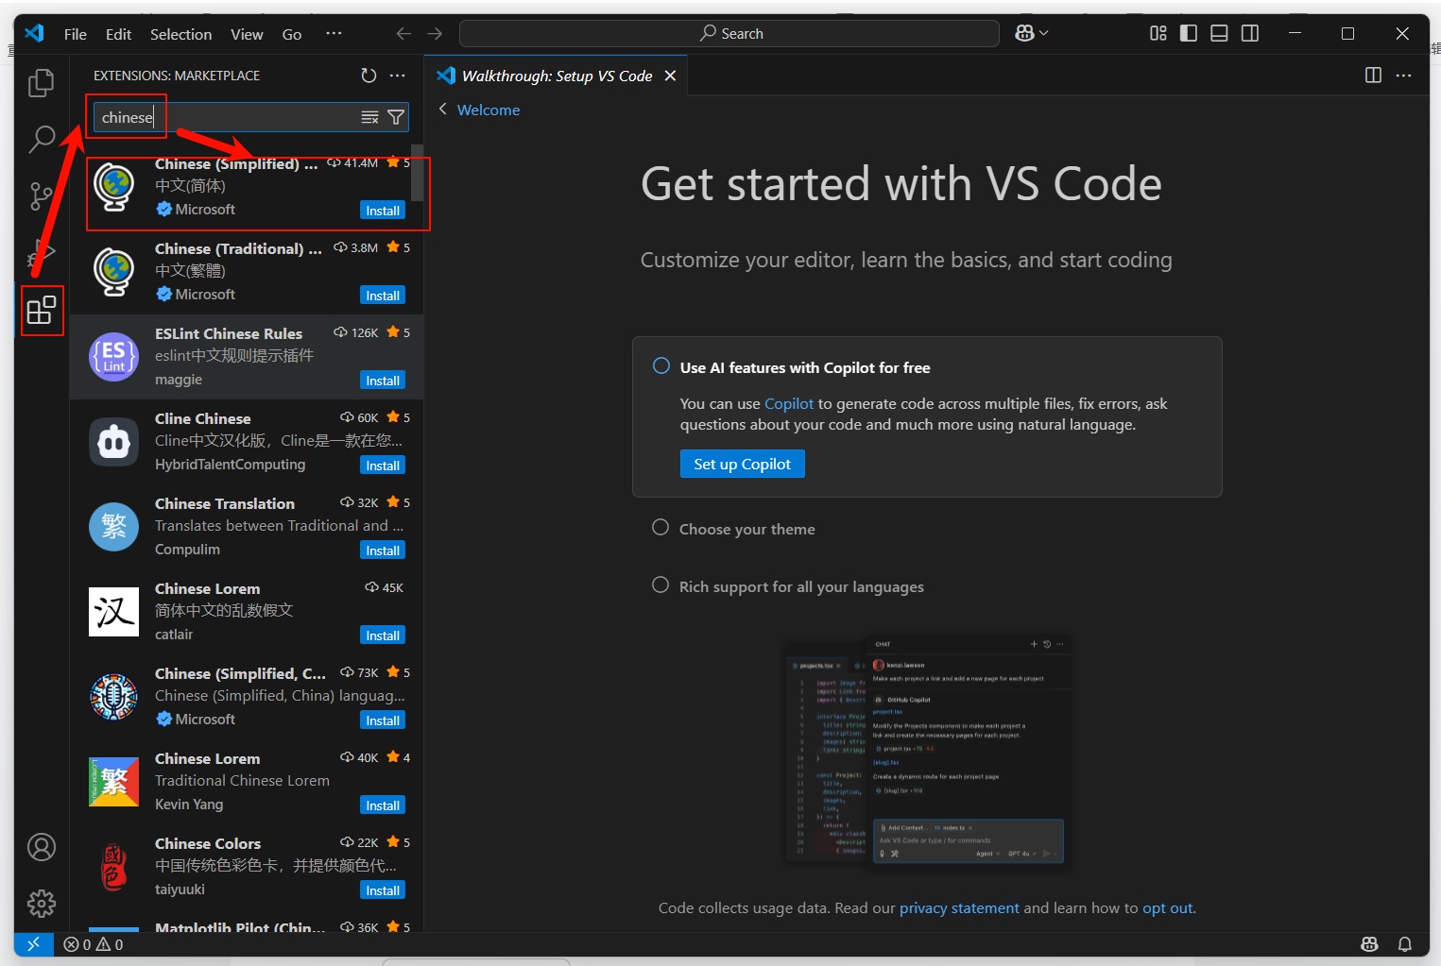Click the Set up Copilot button
1441x966 pixels.
tap(742, 464)
